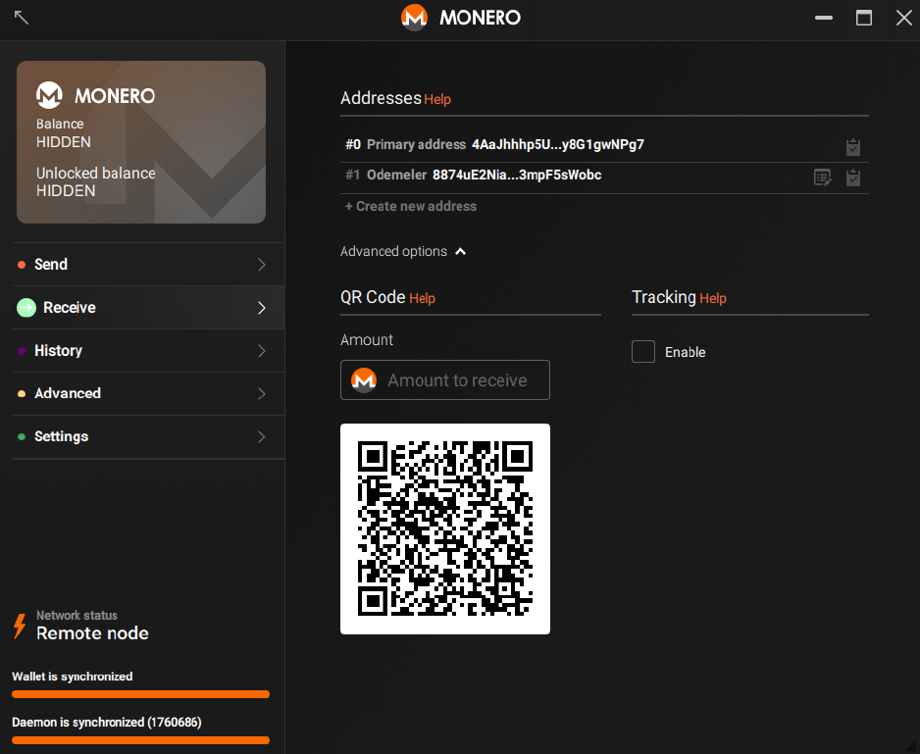This screenshot has height=754, width=920.
Task: Maximize the Monero window
Action: click(864, 18)
